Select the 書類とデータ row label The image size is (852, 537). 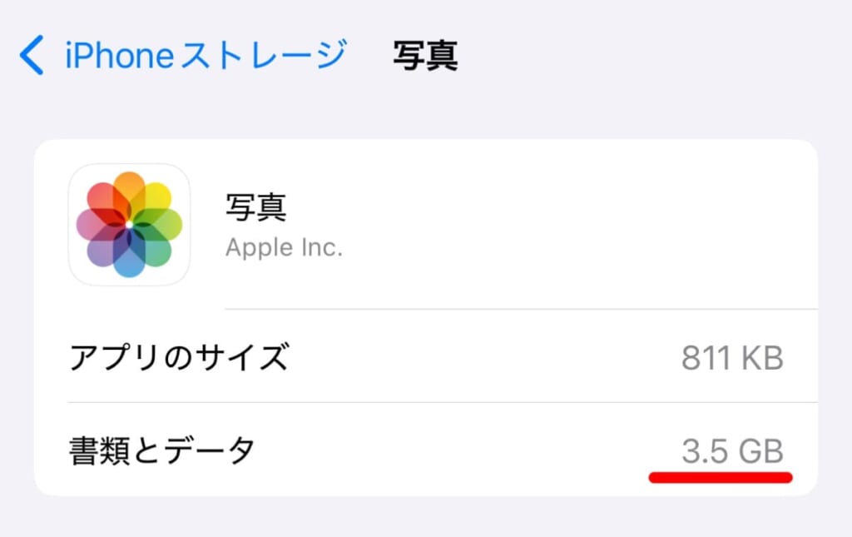[x=161, y=451]
